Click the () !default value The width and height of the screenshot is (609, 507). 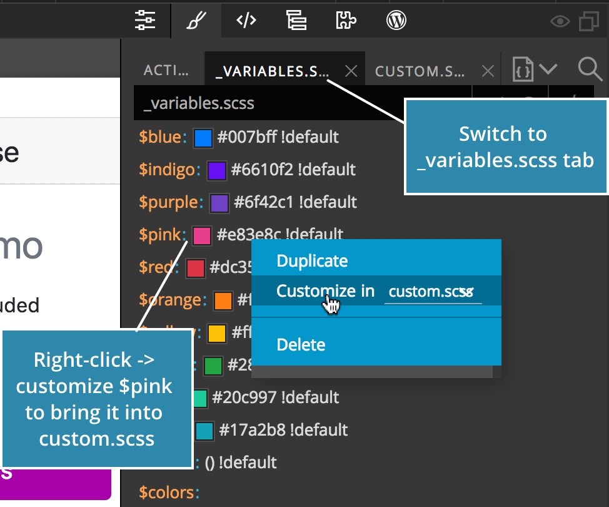click(241, 463)
